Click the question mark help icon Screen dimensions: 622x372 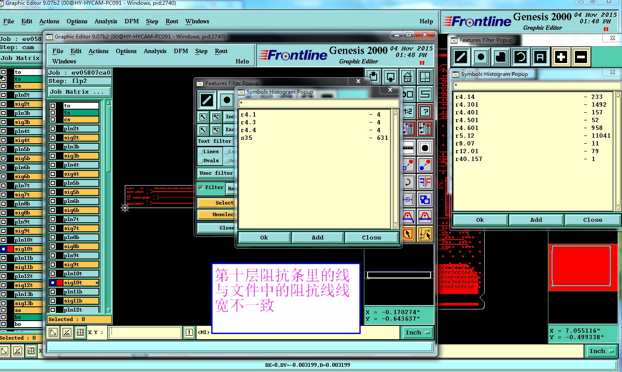click(x=425, y=111)
